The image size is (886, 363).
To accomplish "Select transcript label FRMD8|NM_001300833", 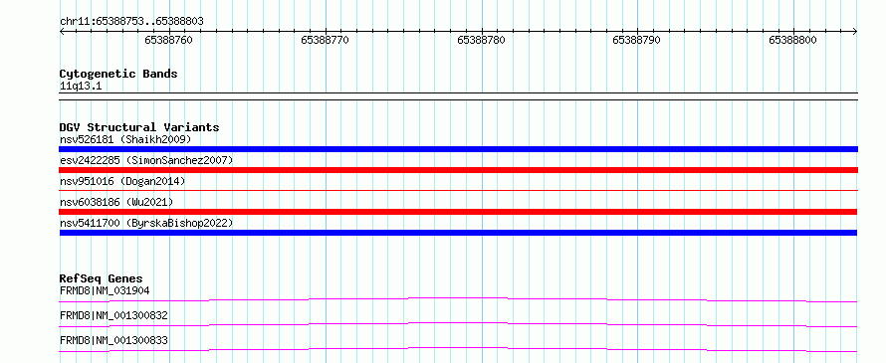I will point(113,340).
